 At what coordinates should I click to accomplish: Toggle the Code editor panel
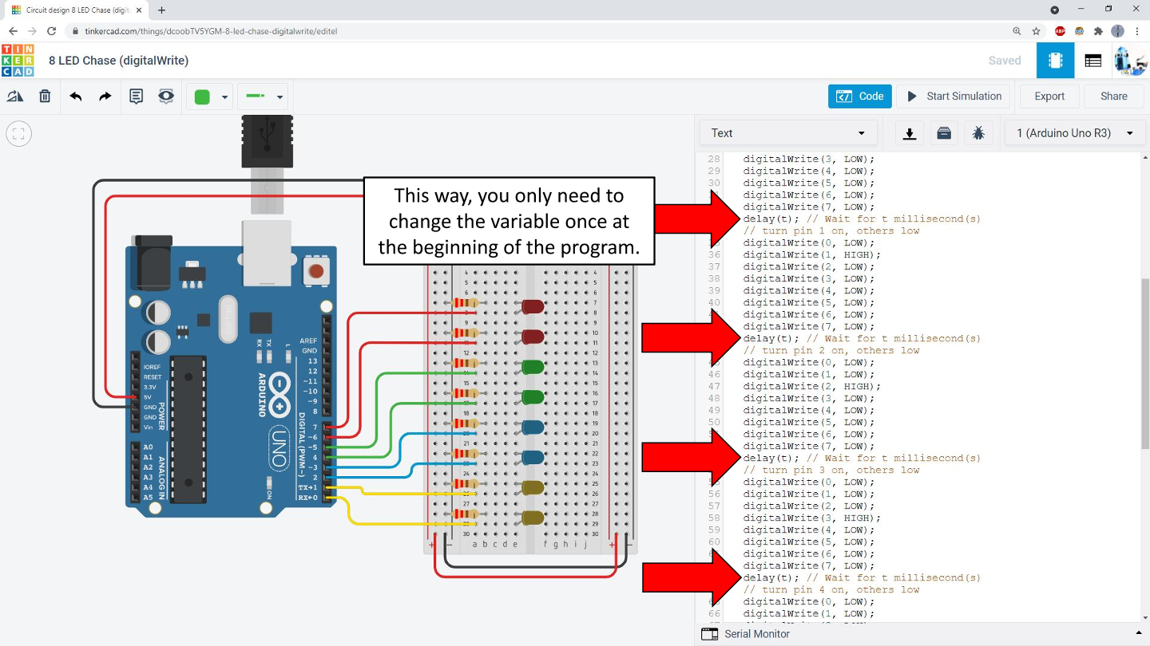[x=859, y=97]
